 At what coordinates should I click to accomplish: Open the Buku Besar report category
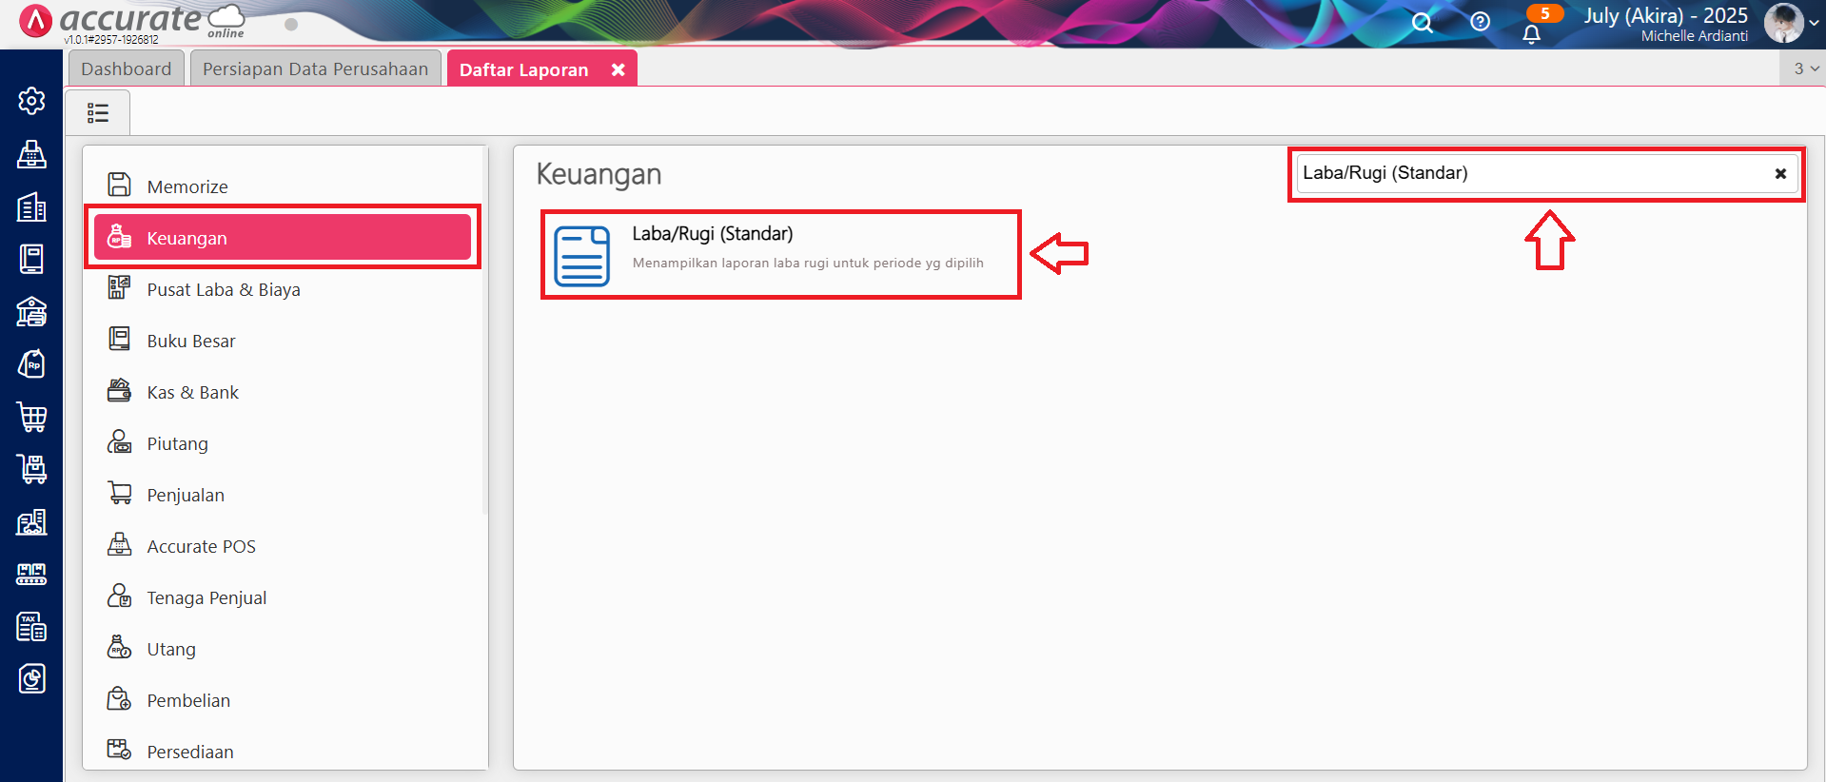[x=283, y=341]
